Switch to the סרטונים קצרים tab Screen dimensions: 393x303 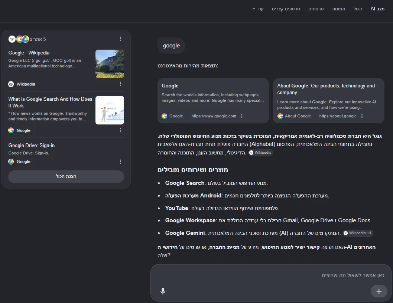pos(286,9)
